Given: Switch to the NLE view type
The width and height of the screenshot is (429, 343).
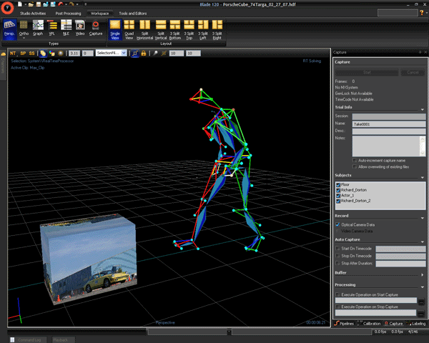Looking at the screenshot, I should point(66,28).
